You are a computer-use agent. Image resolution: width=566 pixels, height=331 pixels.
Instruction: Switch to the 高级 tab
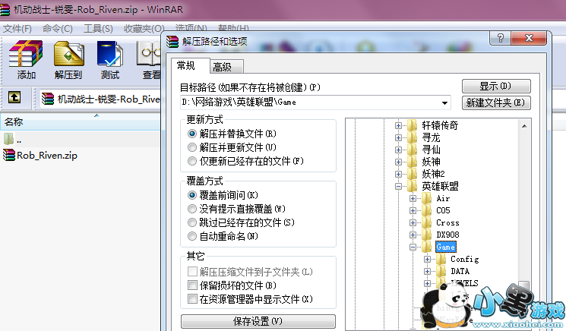(226, 67)
